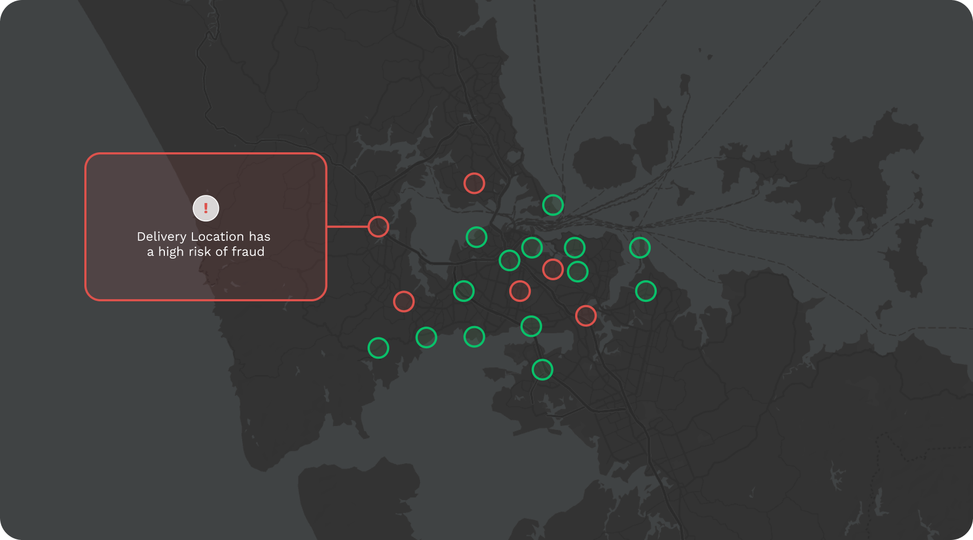Image resolution: width=973 pixels, height=540 pixels.
Task: Select red marker bordered by green markers on right
Action: click(553, 269)
